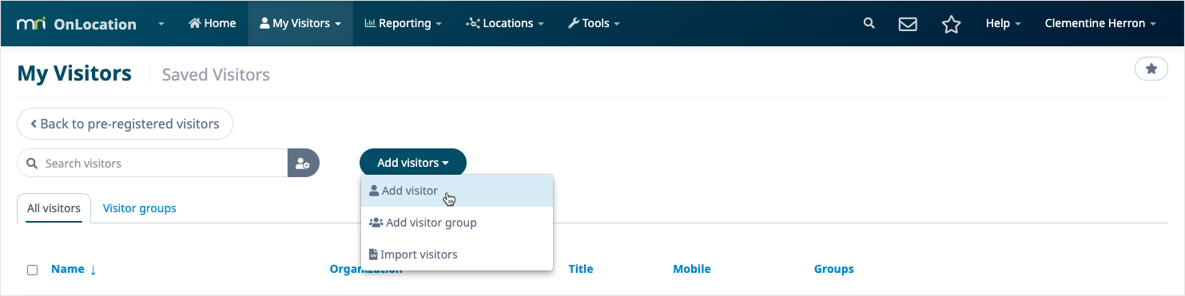Open the Help dropdown
Viewport: 1185px width, 296px height.
point(1003,23)
